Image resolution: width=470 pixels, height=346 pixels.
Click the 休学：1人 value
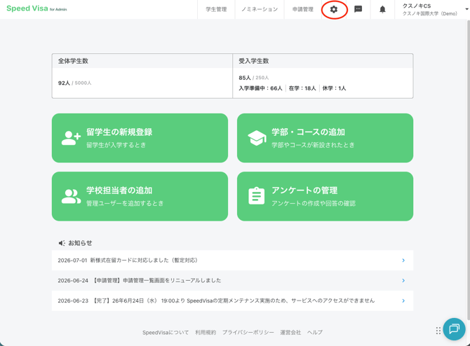click(334, 88)
